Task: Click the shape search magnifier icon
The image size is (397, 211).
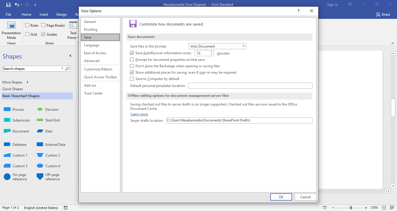Action: tap(67, 69)
